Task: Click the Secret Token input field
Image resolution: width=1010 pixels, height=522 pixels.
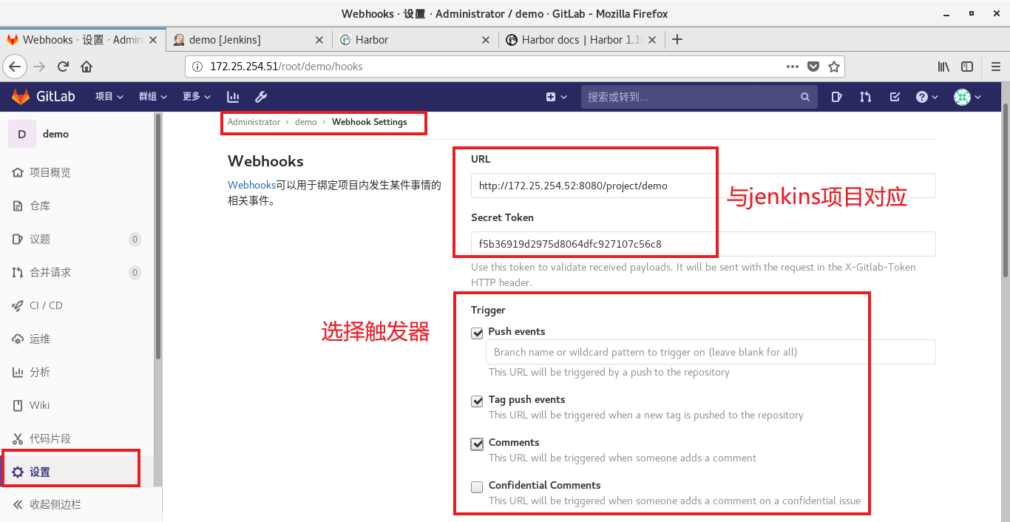Action: point(703,244)
